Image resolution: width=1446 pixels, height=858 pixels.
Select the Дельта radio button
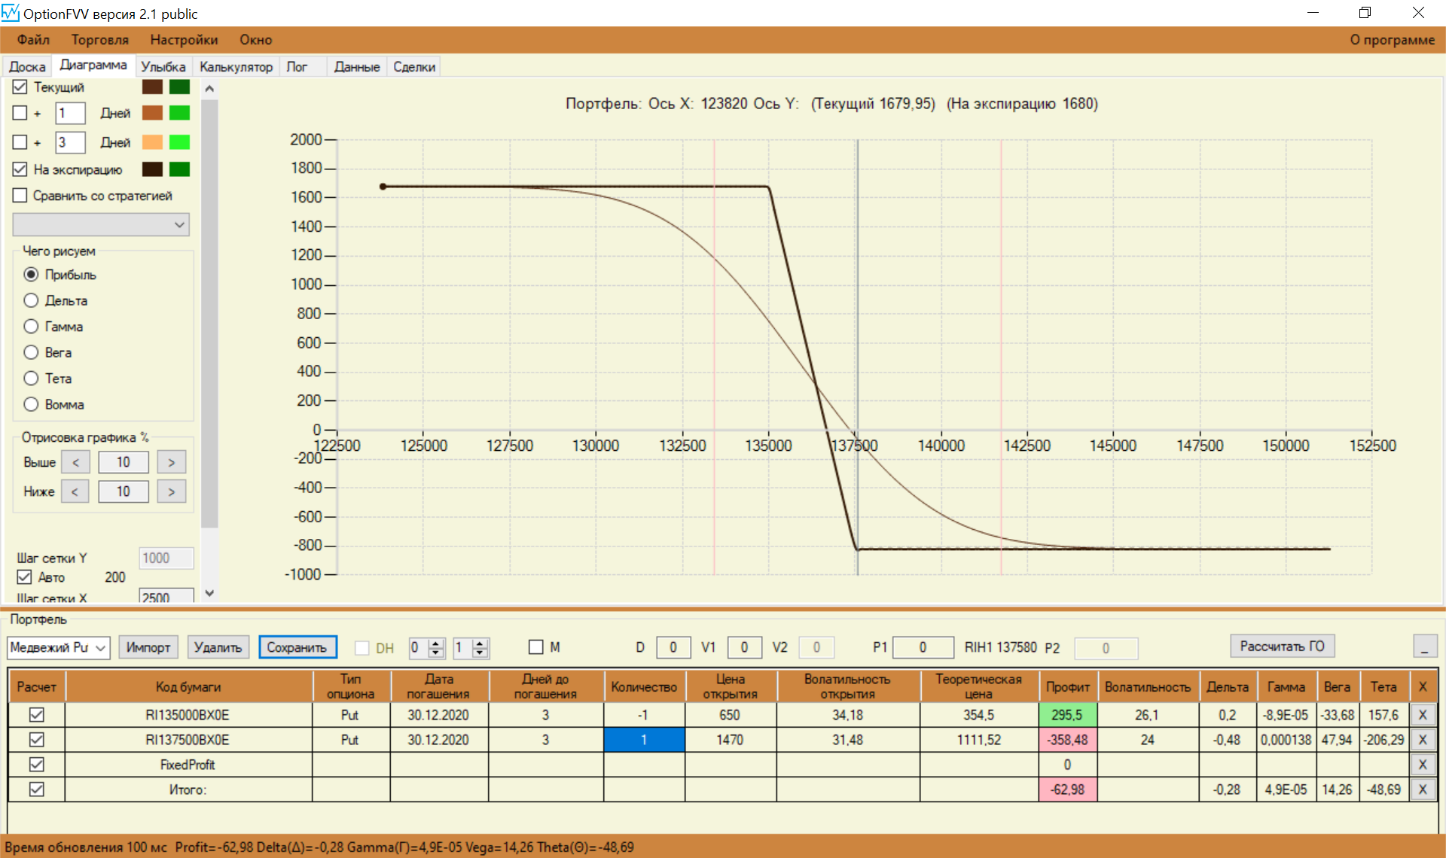pyautogui.click(x=31, y=300)
